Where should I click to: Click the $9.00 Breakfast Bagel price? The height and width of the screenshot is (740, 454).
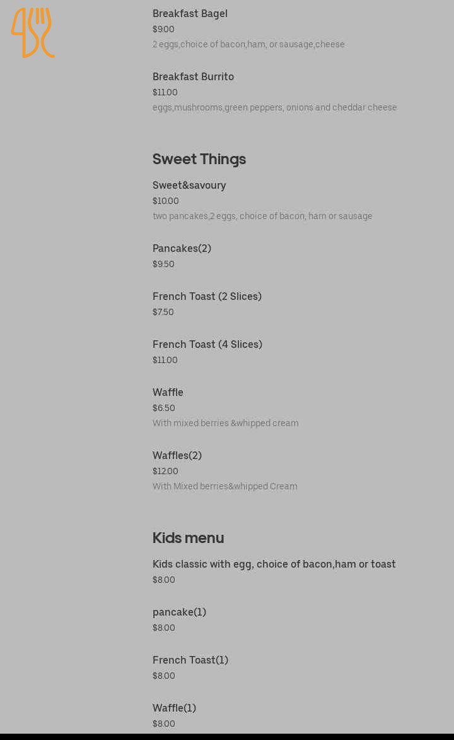[163, 29]
